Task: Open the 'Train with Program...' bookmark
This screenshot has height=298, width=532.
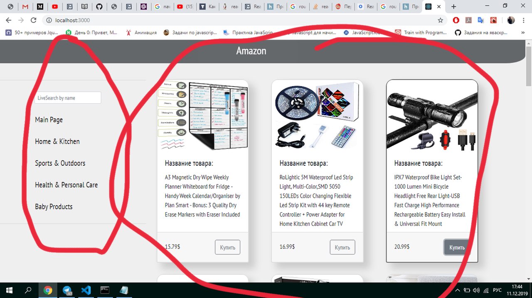Action: [420, 32]
